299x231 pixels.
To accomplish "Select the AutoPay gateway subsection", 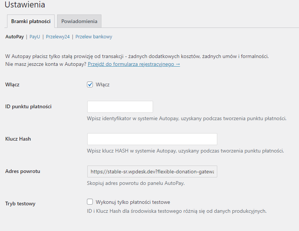I will (x=14, y=37).
